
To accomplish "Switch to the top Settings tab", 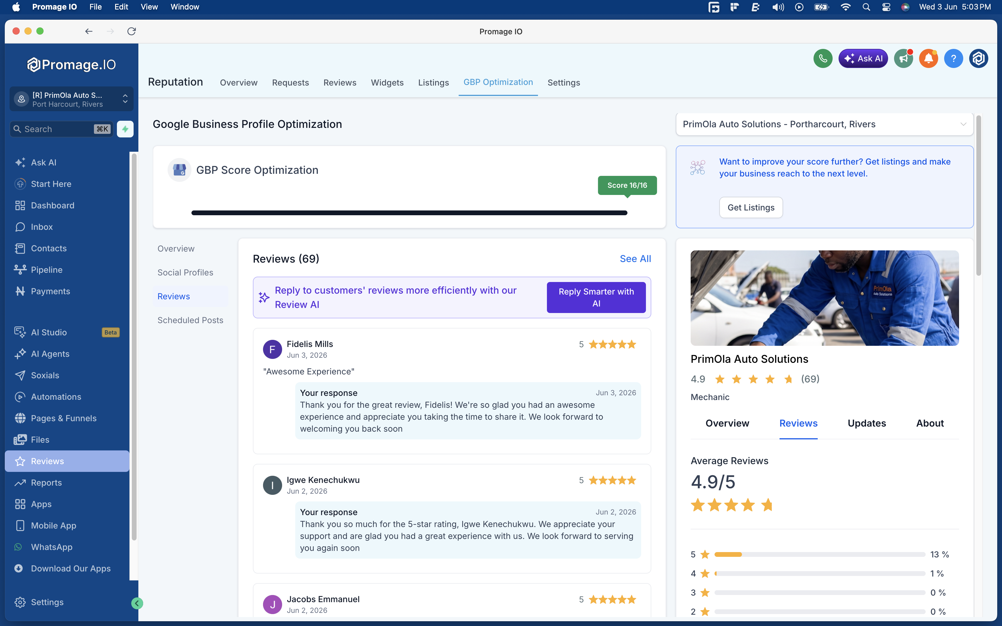I will [x=564, y=82].
